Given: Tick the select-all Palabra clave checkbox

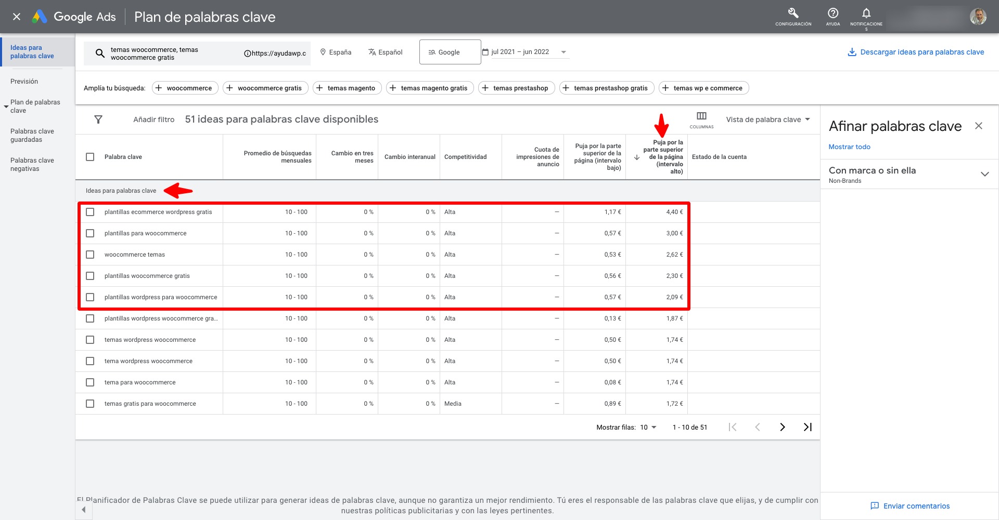Looking at the screenshot, I should [90, 157].
